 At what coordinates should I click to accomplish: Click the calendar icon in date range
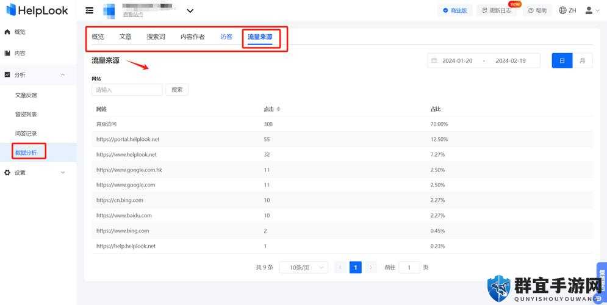click(x=434, y=61)
